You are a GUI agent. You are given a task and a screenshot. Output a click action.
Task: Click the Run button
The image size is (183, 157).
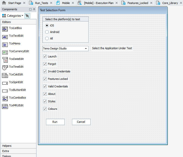(55, 122)
